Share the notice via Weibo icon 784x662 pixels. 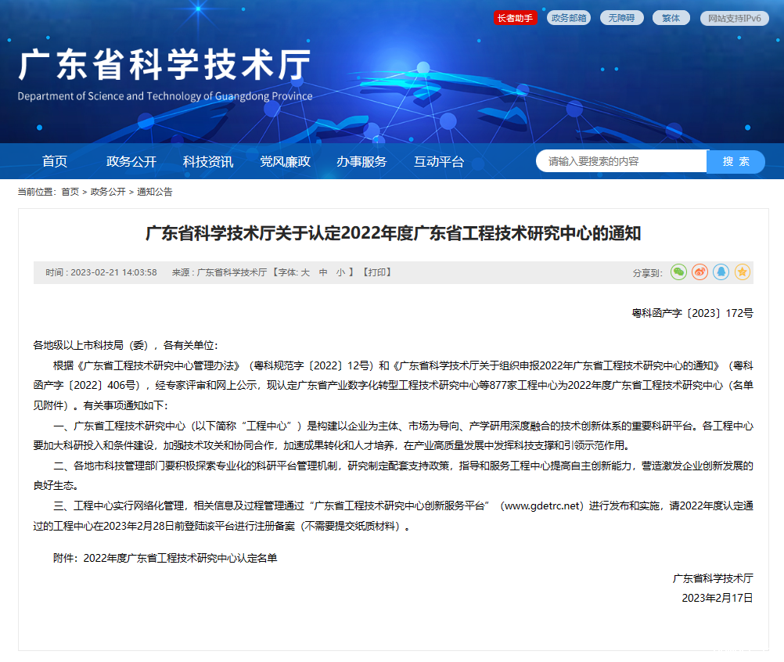700,272
